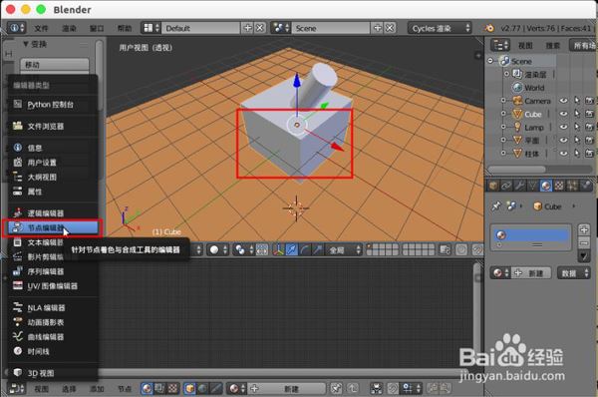The width and height of the screenshot is (598, 397).
Task: Open the Material properties tab
Action: point(546,186)
